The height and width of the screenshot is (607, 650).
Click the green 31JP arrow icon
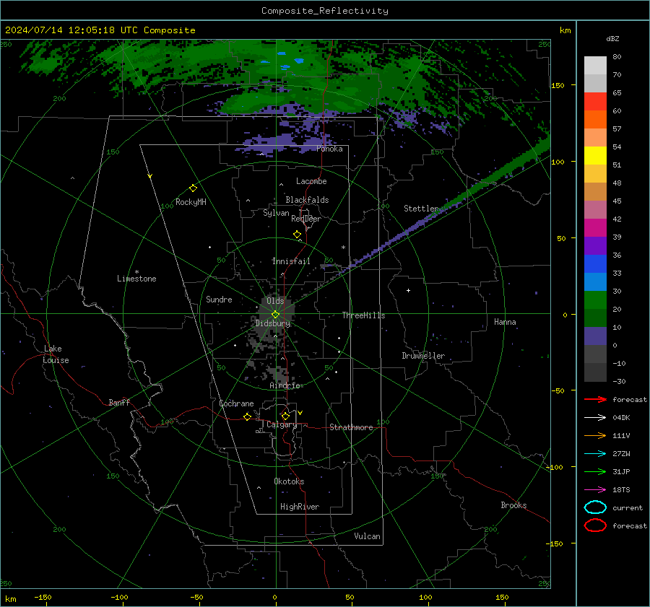coord(595,471)
